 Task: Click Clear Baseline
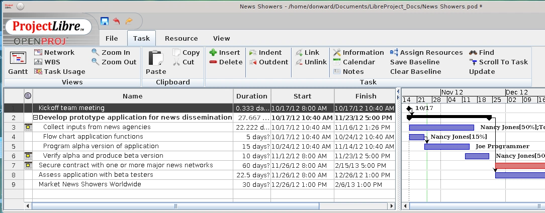(x=415, y=71)
